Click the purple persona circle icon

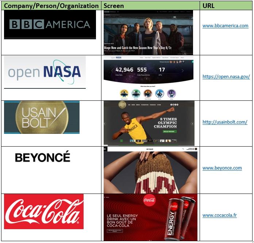172,93
